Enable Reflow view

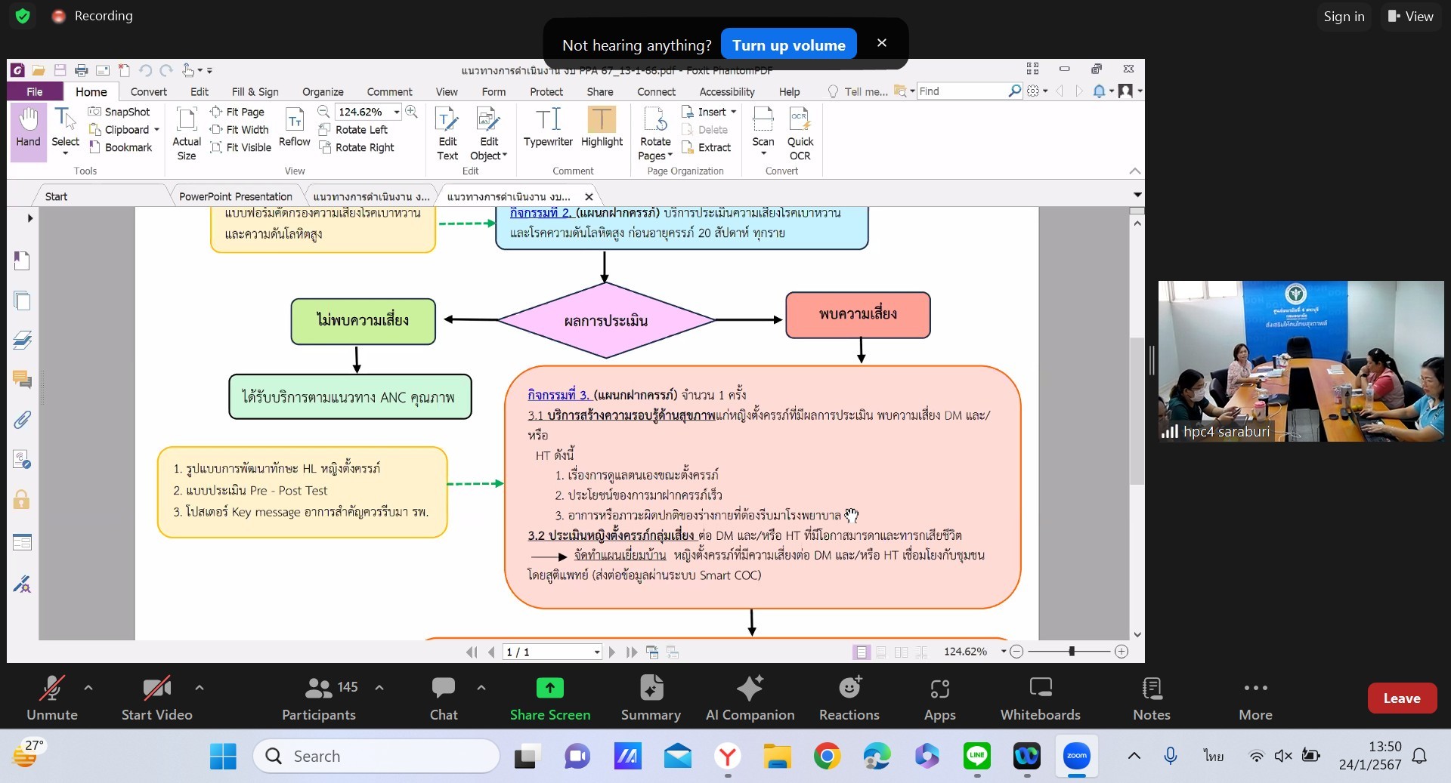(x=294, y=127)
